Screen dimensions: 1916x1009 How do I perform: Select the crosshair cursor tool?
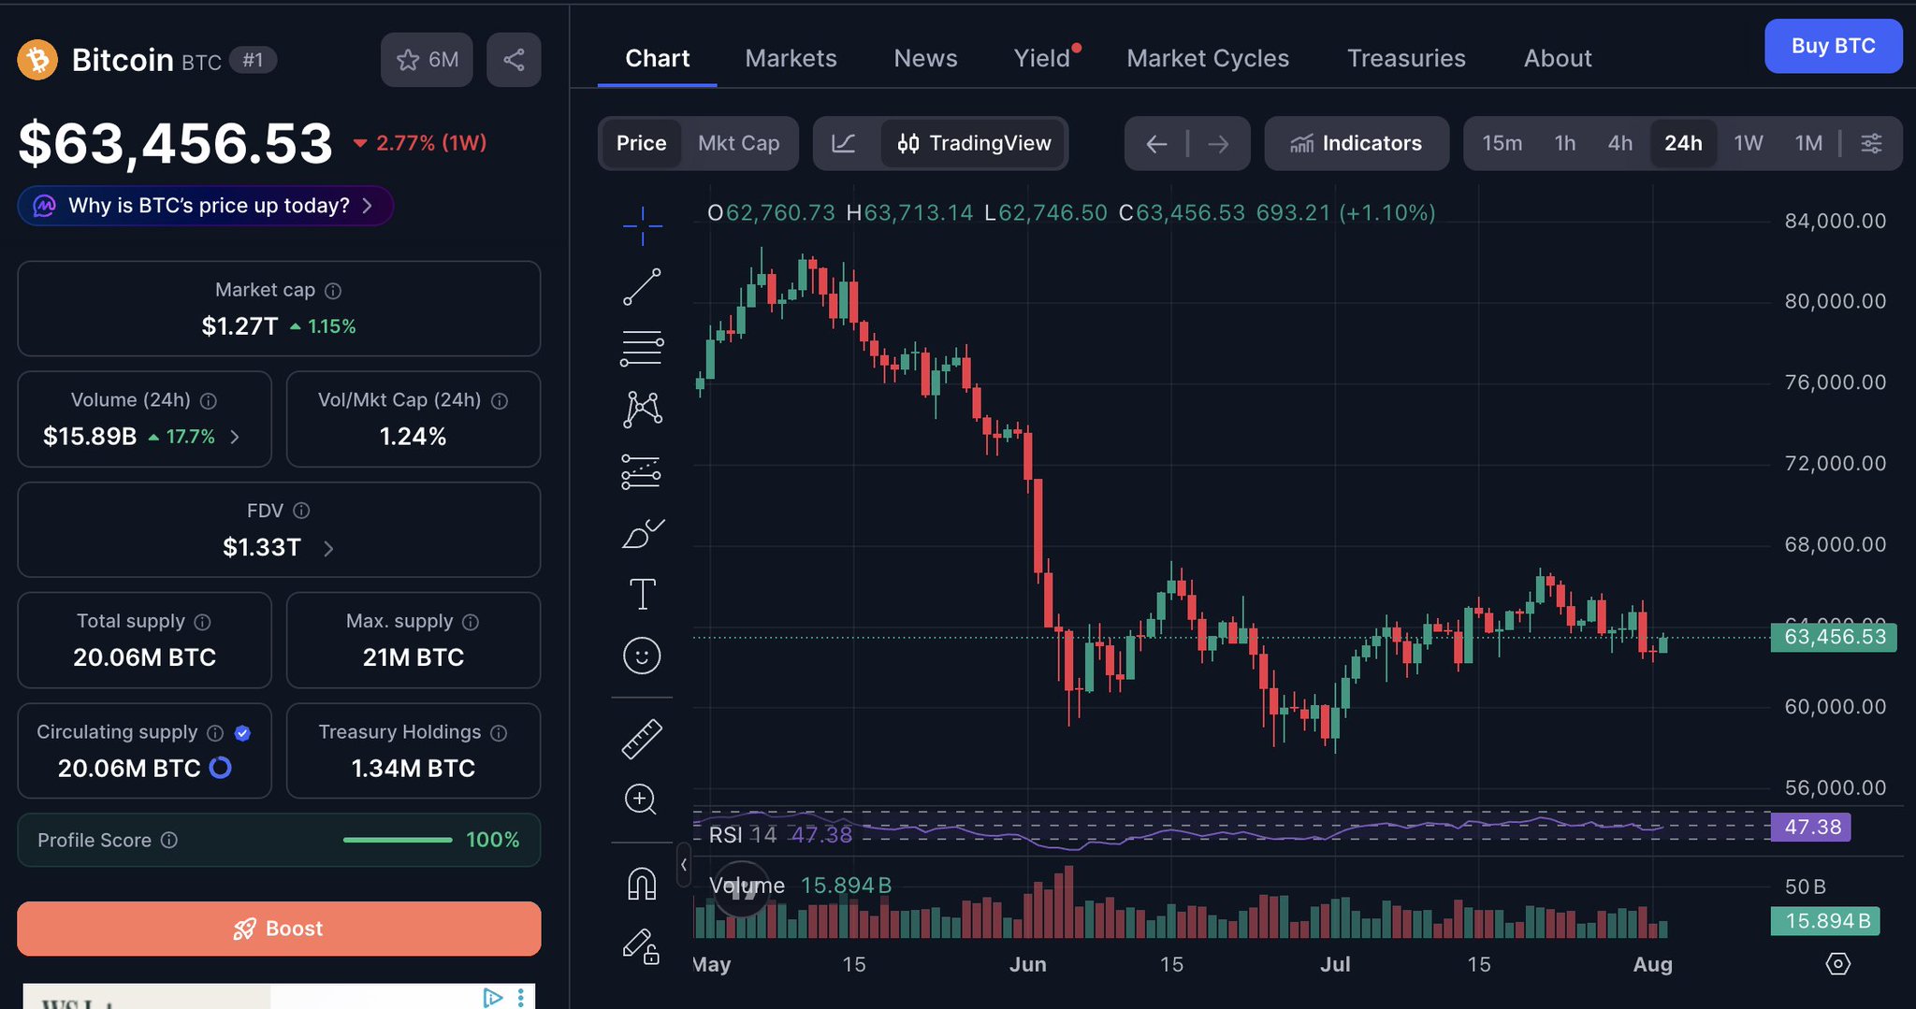click(642, 225)
